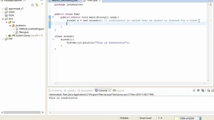This screenshot has width=214, height=120.
Task: Click the Package Explorer icon beside the view title
Action: pos(2,1)
